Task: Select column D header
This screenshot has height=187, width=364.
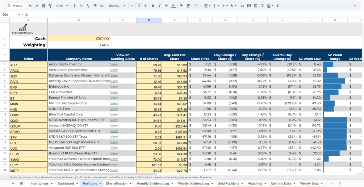Action: click(149, 20)
